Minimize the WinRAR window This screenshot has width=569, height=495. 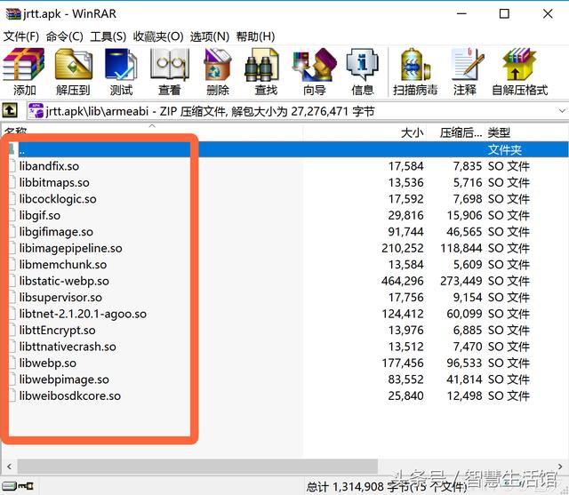coord(461,14)
